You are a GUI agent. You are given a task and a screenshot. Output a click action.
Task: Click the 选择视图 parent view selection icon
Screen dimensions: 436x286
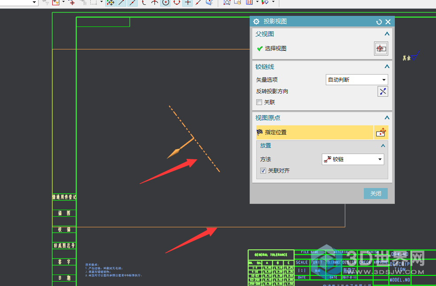pos(381,49)
